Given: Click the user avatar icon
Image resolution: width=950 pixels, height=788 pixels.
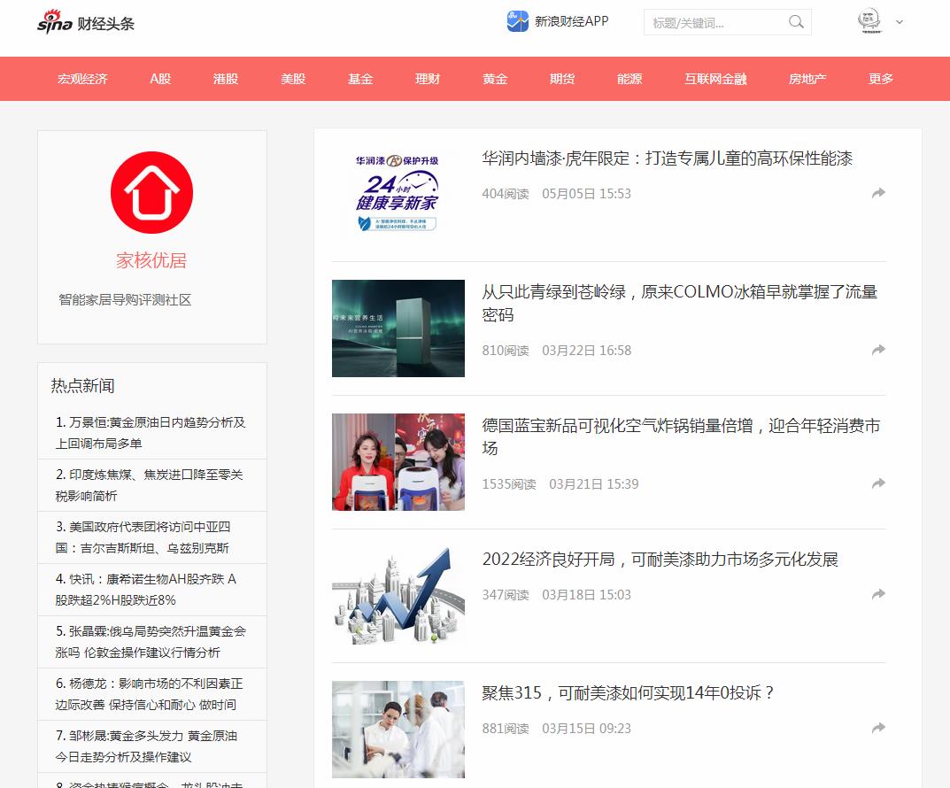Looking at the screenshot, I should [869, 20].
